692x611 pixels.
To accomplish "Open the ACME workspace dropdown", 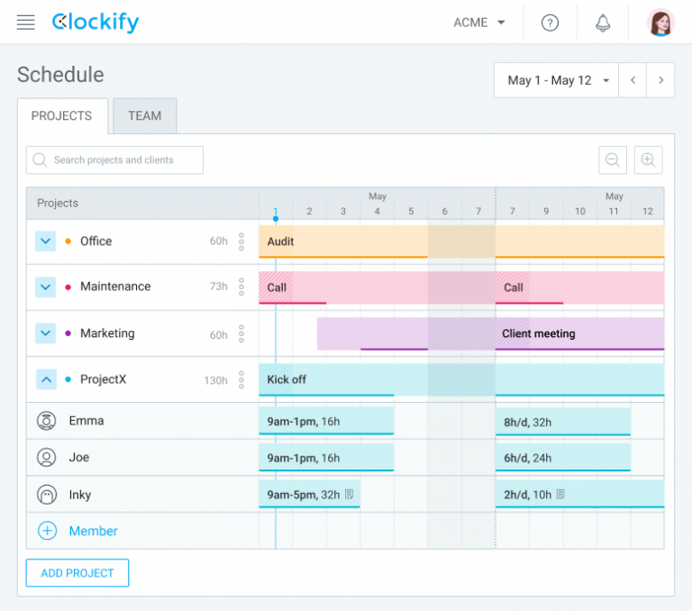I will (479, 23).
